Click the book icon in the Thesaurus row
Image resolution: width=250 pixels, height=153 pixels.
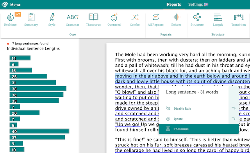click(168, 129)
